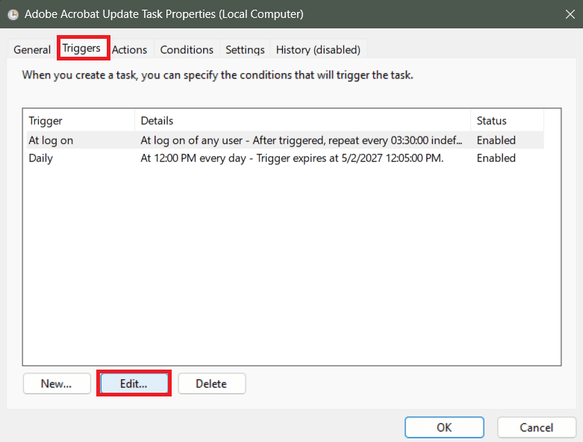Sort by the Status column header
The width and height of the screenshot is (583, 442).
507,120
